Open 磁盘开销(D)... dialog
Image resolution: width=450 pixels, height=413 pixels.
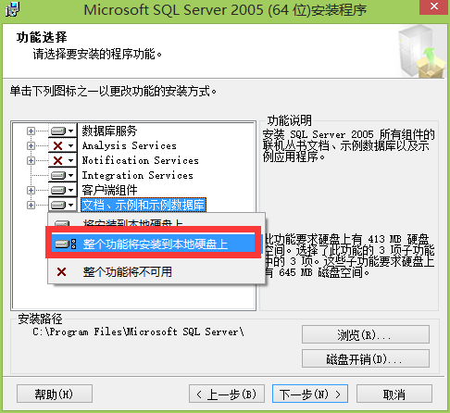tap(366, 358)
